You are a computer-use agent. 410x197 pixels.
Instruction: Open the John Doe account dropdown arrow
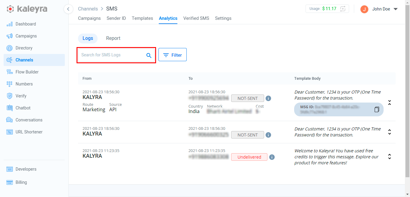396,9
